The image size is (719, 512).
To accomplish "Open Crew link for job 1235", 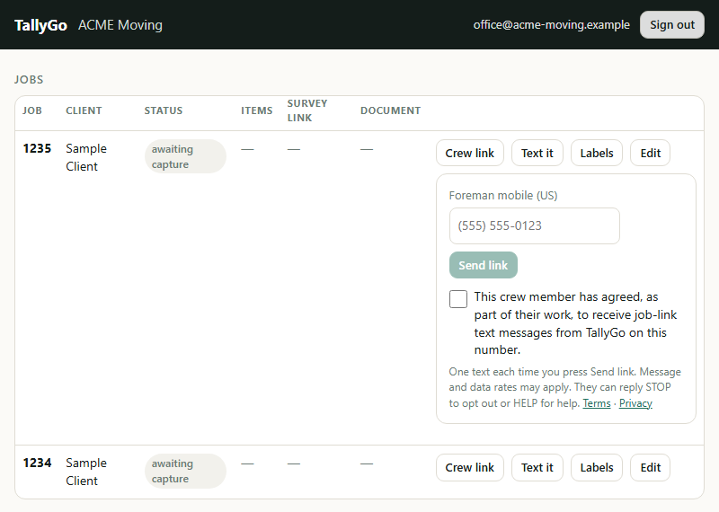I will coord(469,153).
